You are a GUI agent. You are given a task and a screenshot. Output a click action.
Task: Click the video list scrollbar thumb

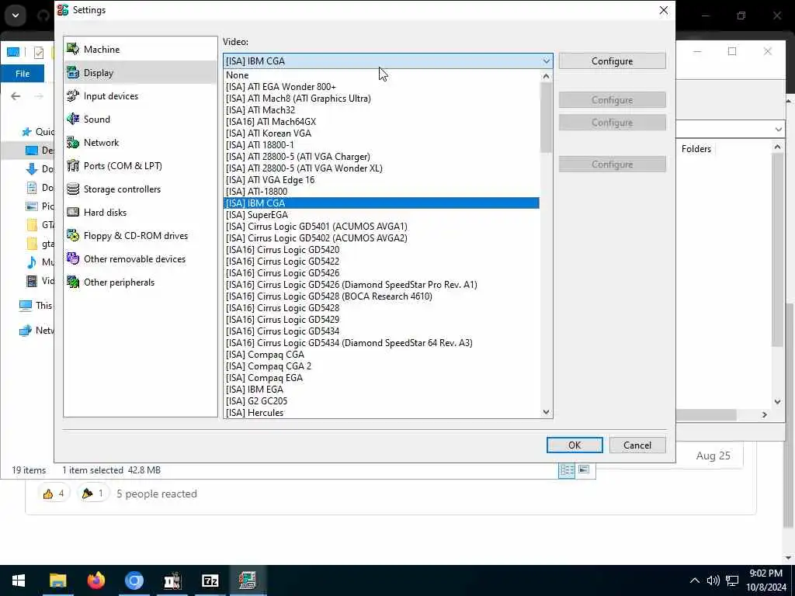[546, 118]
